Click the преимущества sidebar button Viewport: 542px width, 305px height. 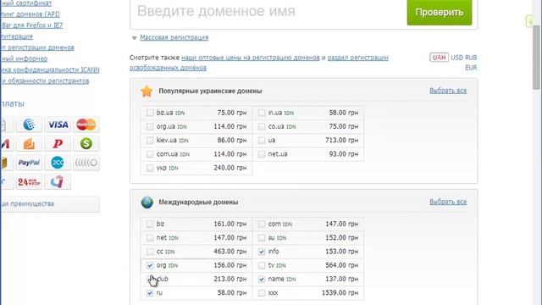50,204
